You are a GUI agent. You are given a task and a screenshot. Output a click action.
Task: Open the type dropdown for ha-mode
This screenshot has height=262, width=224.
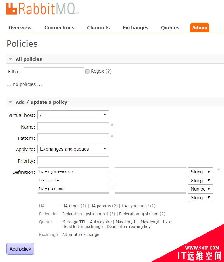(200, 181)
